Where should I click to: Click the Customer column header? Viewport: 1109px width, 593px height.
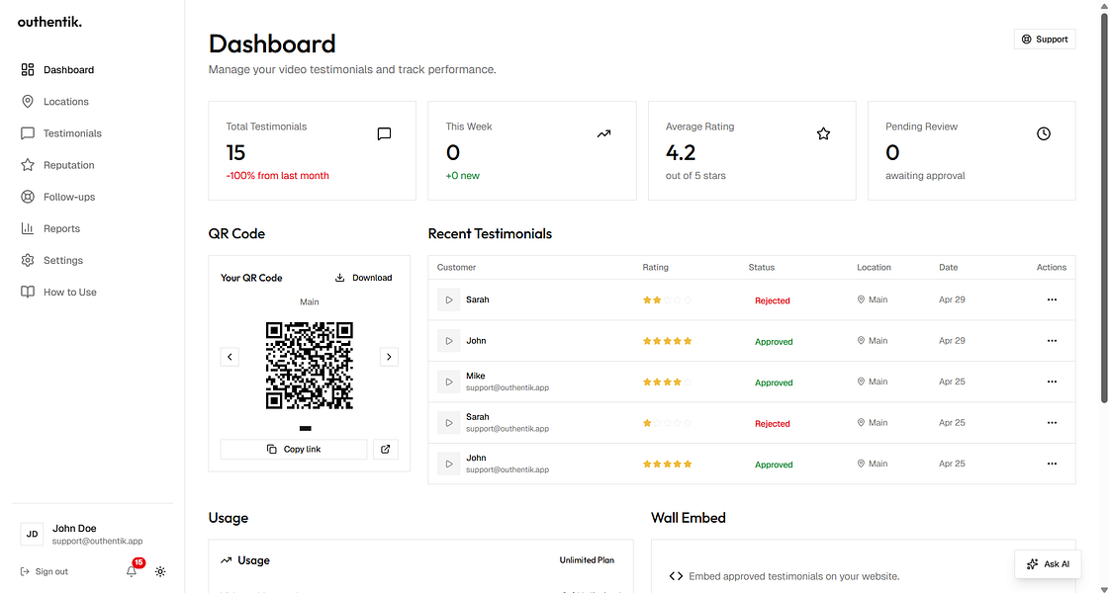(456, 267)
